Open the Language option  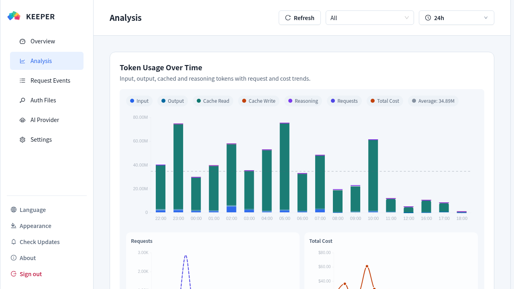pos(47,210)
